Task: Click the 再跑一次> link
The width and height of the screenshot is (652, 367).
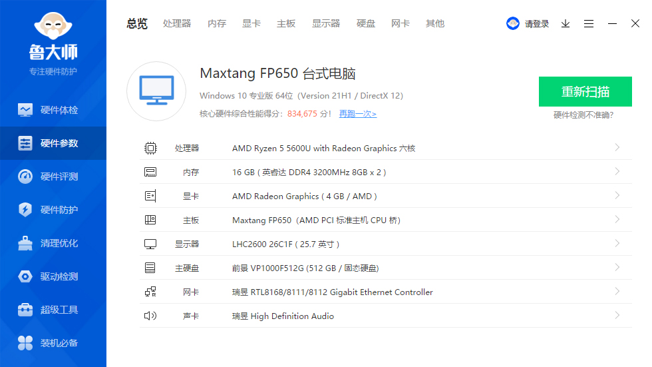Action: click(x=358, y=114)
